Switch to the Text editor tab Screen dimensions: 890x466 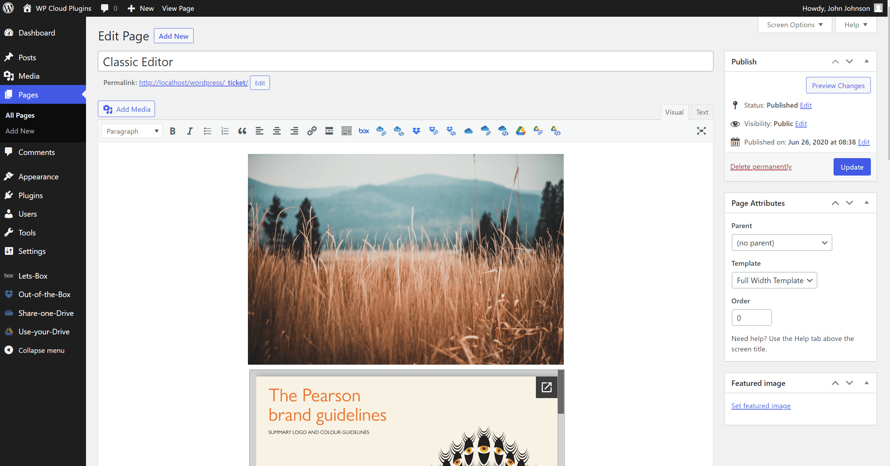tap(702, 112)
